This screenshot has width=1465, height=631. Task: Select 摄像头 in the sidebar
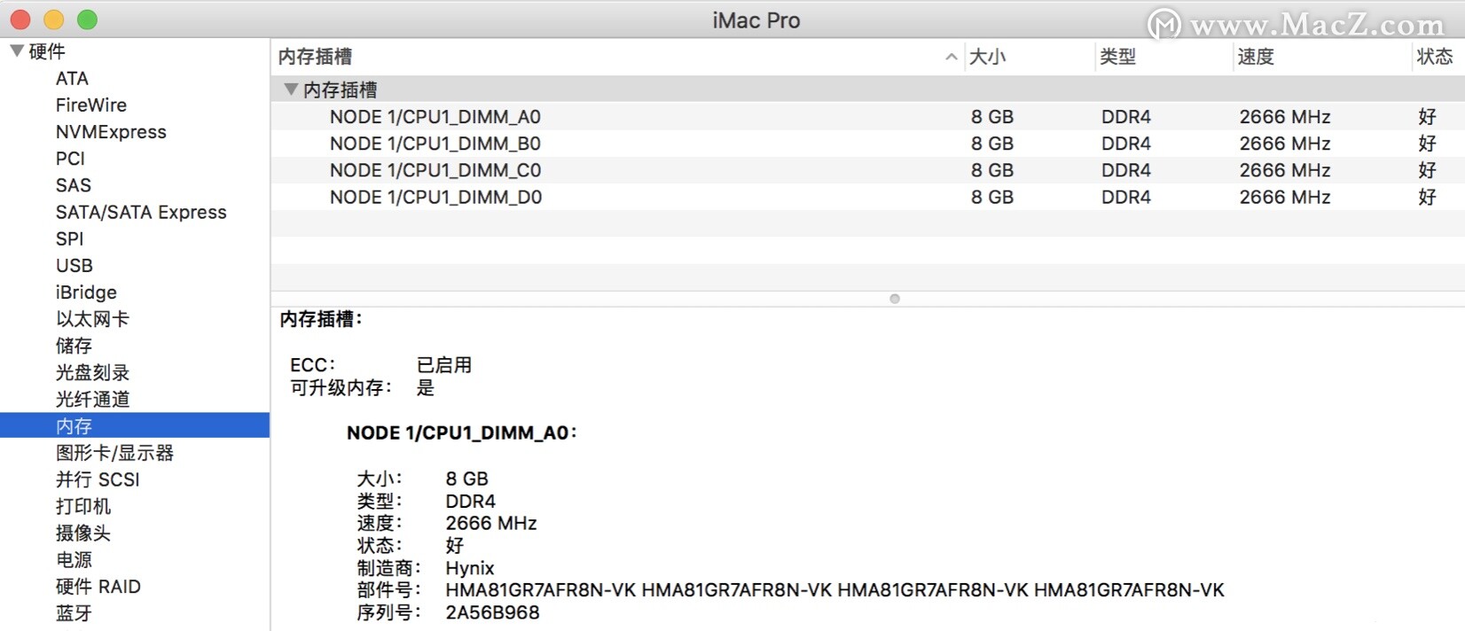(83, 533)
